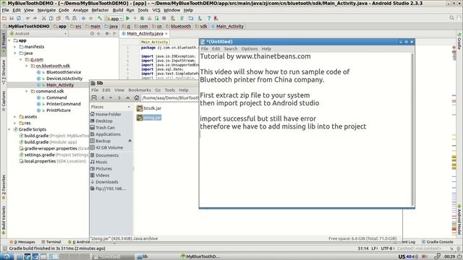Open the Build menu in Android Studio
Screen dimensions: 463x260
pos(118,10)
